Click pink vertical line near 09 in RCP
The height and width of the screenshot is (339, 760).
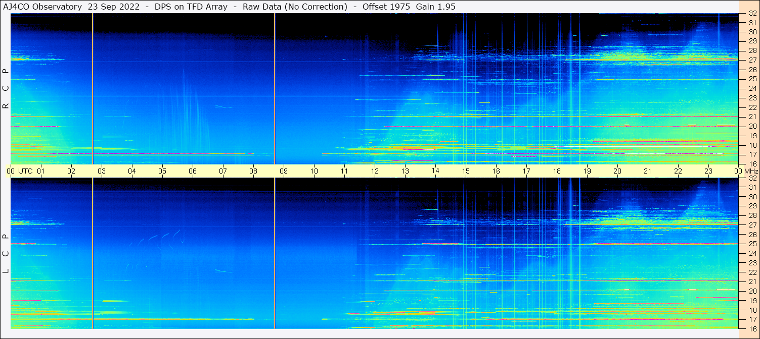point(275,88)
